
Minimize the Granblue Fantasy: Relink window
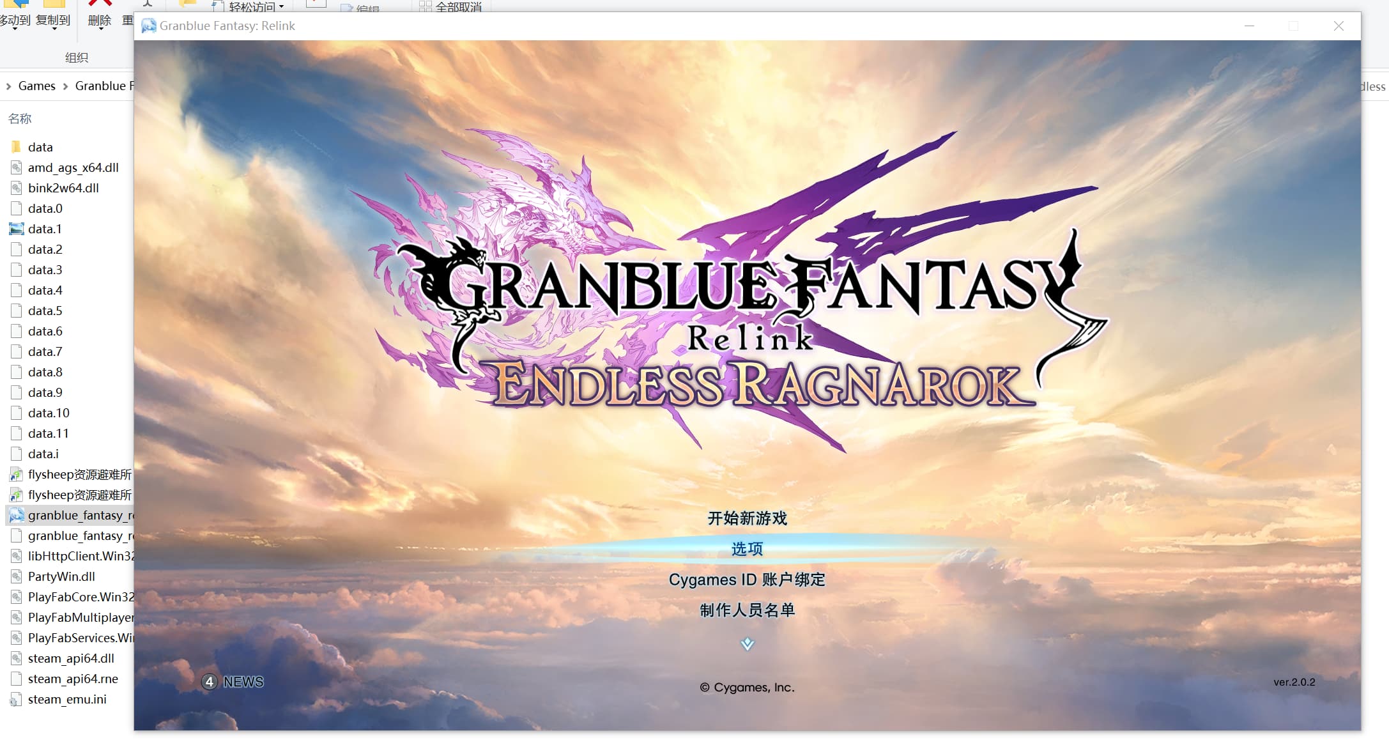pos(1249,26)
